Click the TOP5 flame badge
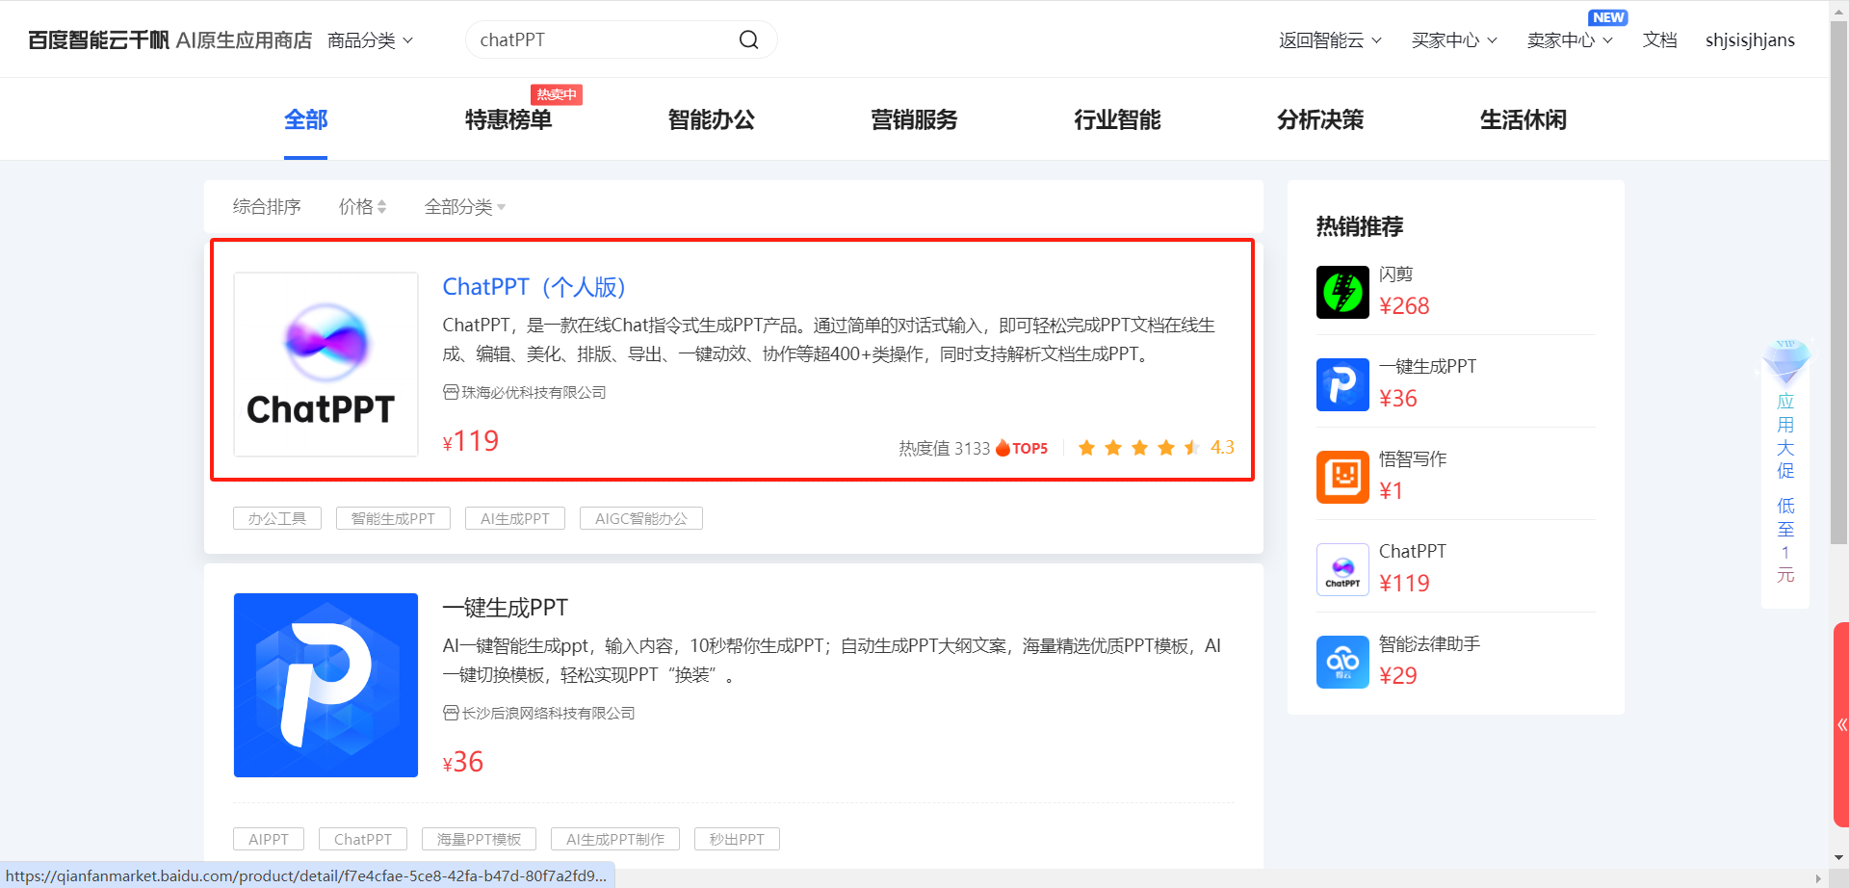 click(x=1022, y=448)
